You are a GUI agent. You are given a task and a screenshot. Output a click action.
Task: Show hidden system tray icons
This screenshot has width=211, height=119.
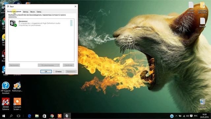coord(176,116)
